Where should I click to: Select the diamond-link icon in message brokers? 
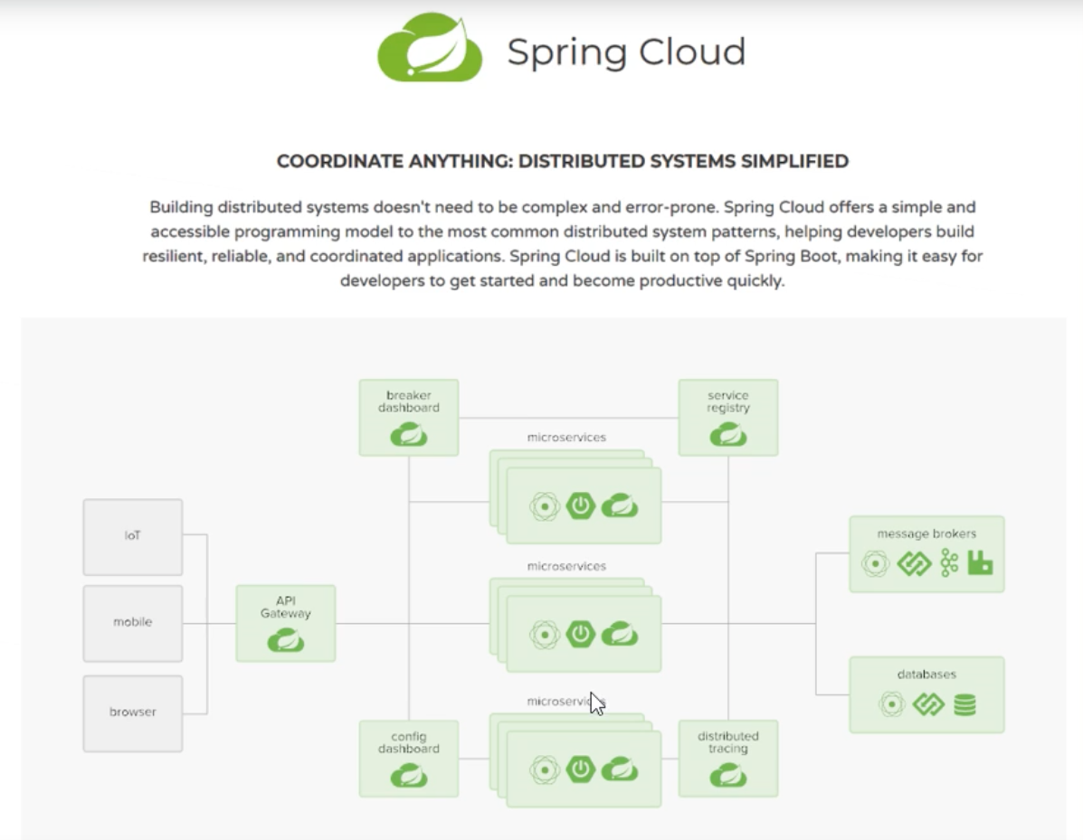pos(914,564)
